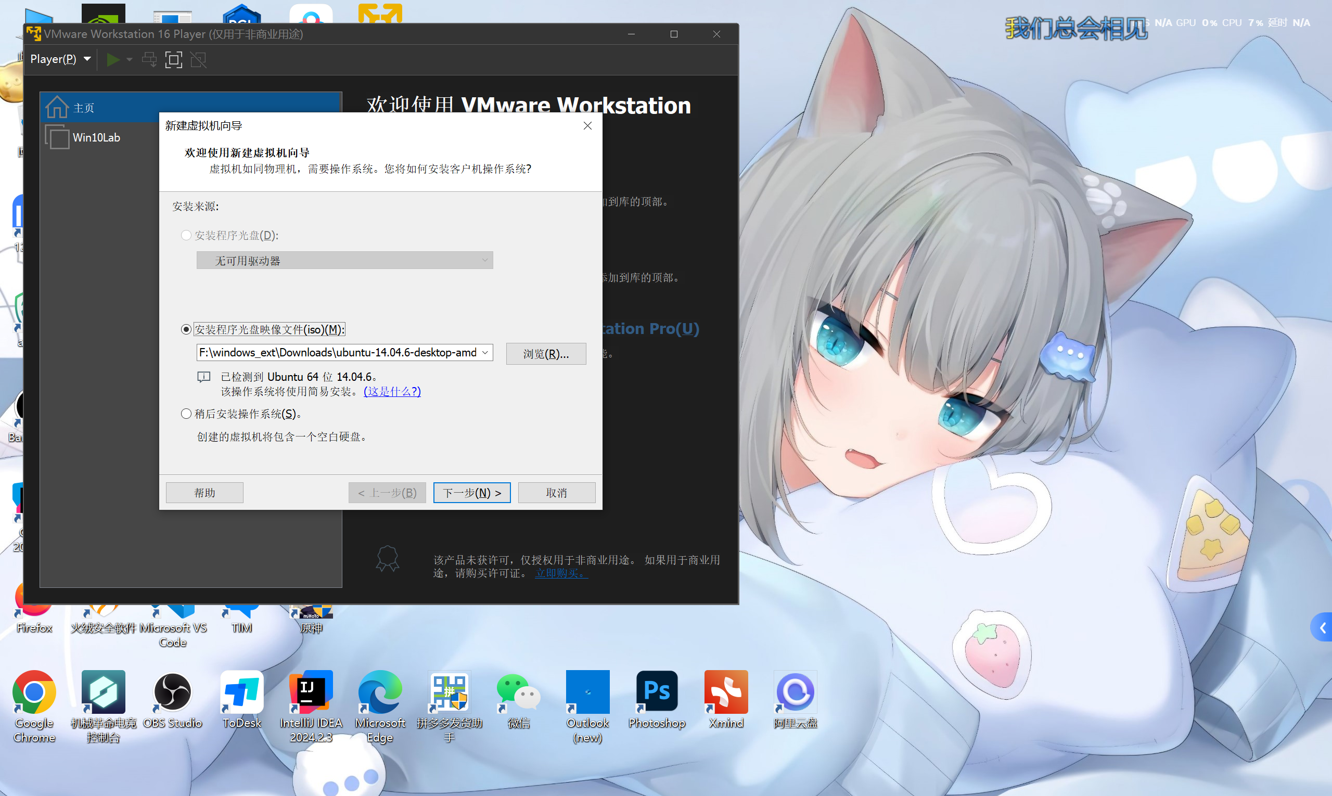Open the 立即购买 purchase link

561,573
